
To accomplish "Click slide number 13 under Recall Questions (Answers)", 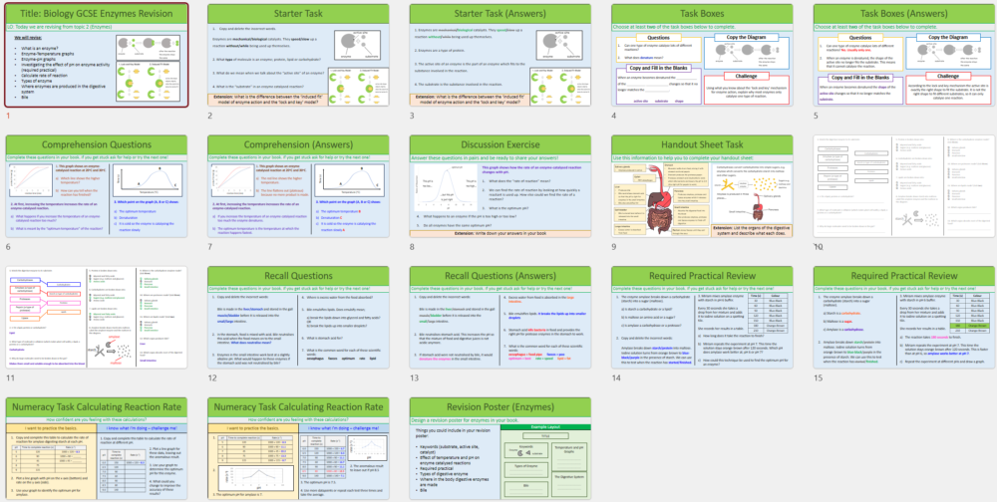I will (x=415, y=378).
